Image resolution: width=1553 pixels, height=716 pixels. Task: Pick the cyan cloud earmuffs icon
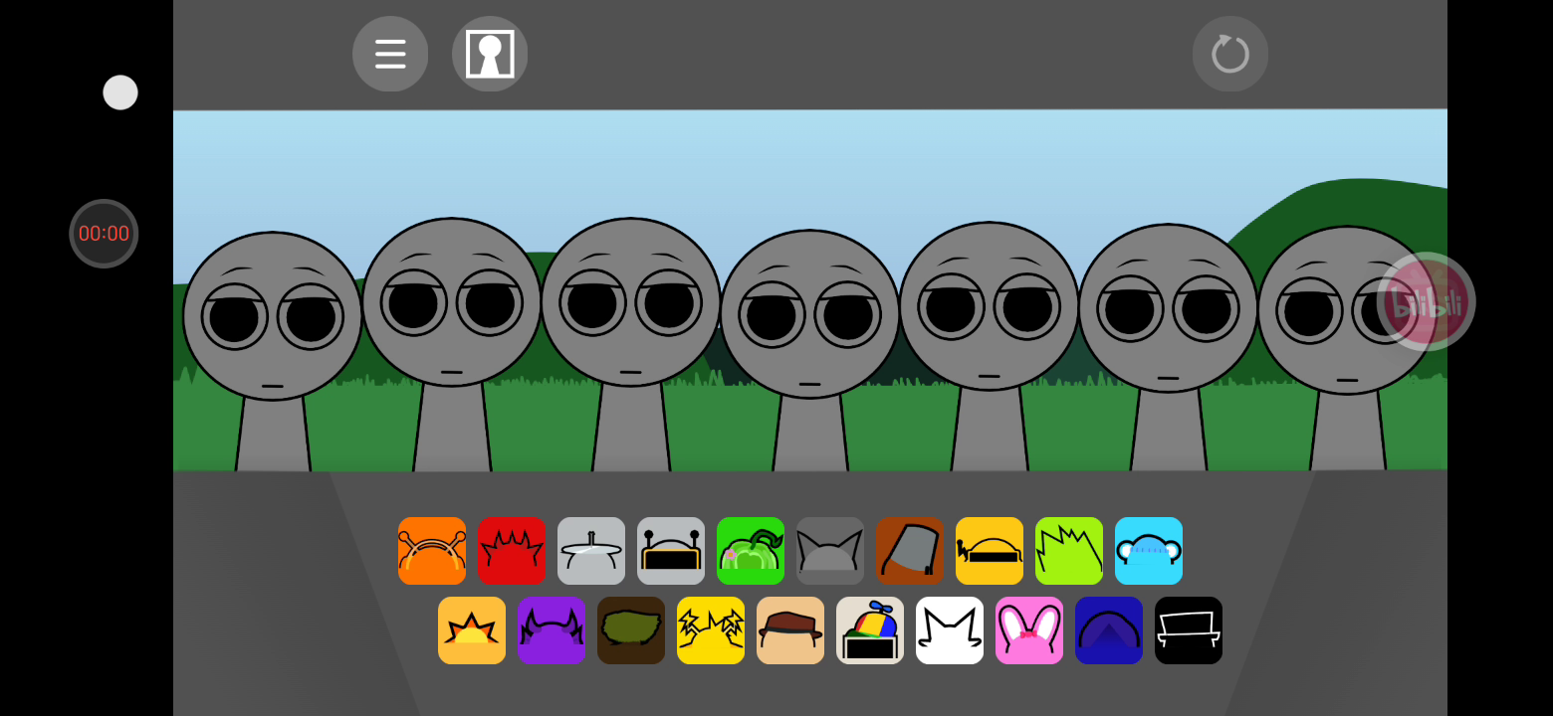[x=1149, y=551]
